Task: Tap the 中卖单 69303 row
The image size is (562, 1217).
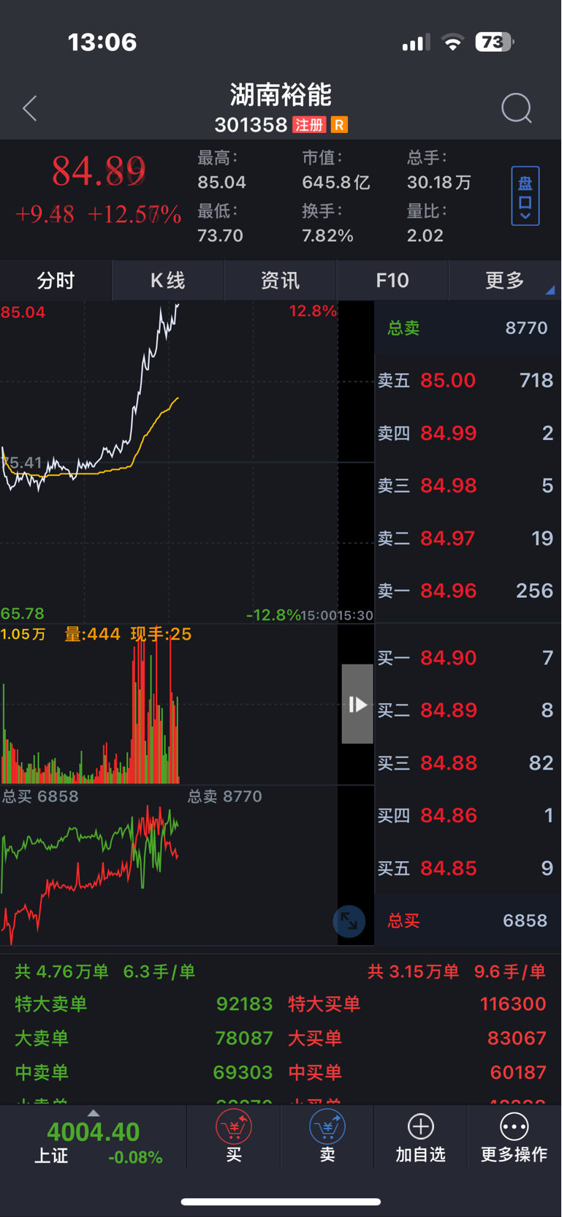Action: (144, 1072)
